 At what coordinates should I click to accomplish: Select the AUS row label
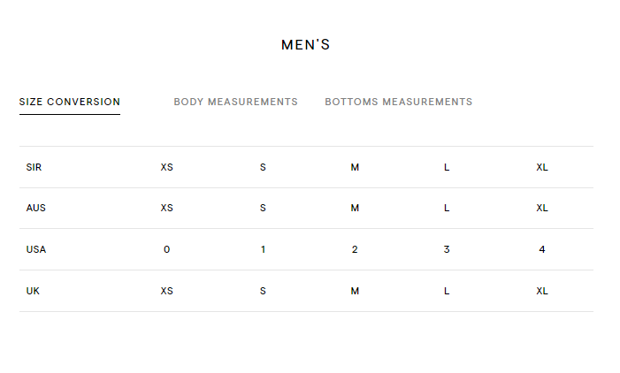[x=36, y=208]
